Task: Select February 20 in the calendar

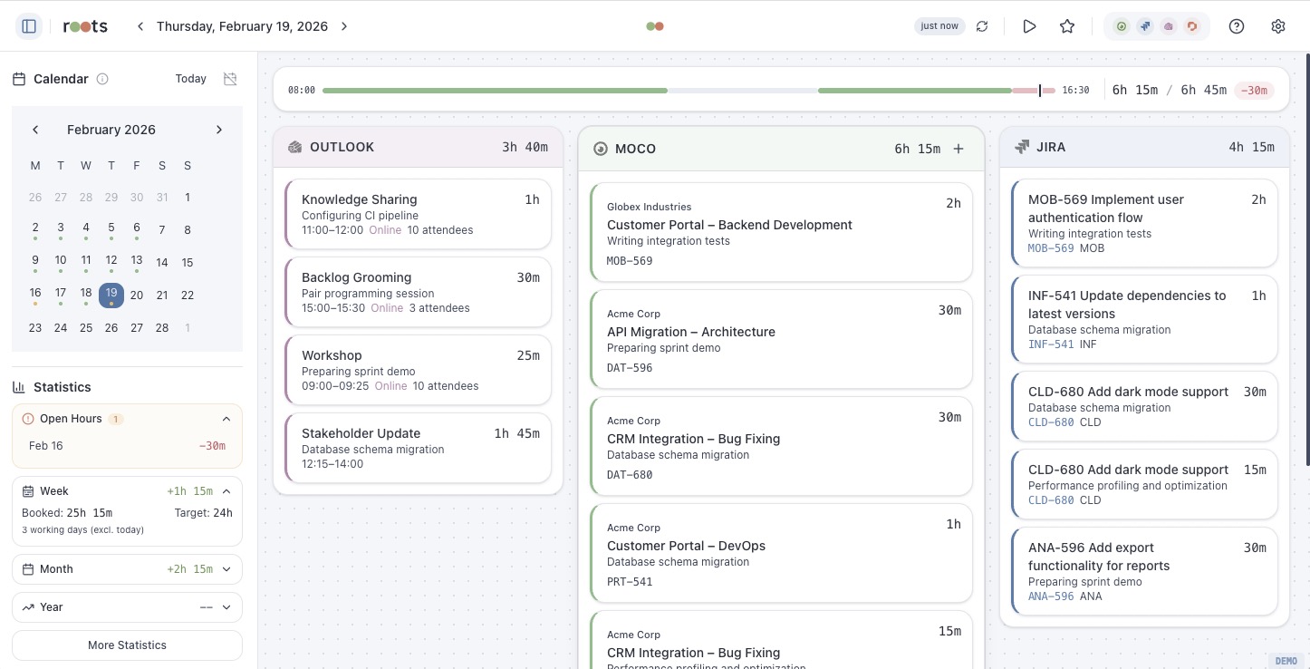Action: point(137,296)
